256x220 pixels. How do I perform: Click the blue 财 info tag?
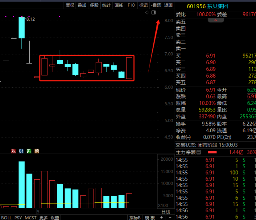(21, 151)
